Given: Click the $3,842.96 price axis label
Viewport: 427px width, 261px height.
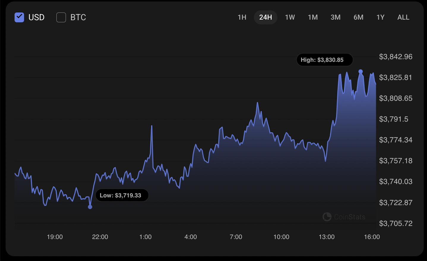Looking at the screenshot, I should point(396,56).
